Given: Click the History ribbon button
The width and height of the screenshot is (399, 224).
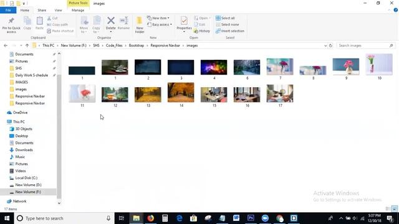Looking at the screenshot, I should (202, 31).
